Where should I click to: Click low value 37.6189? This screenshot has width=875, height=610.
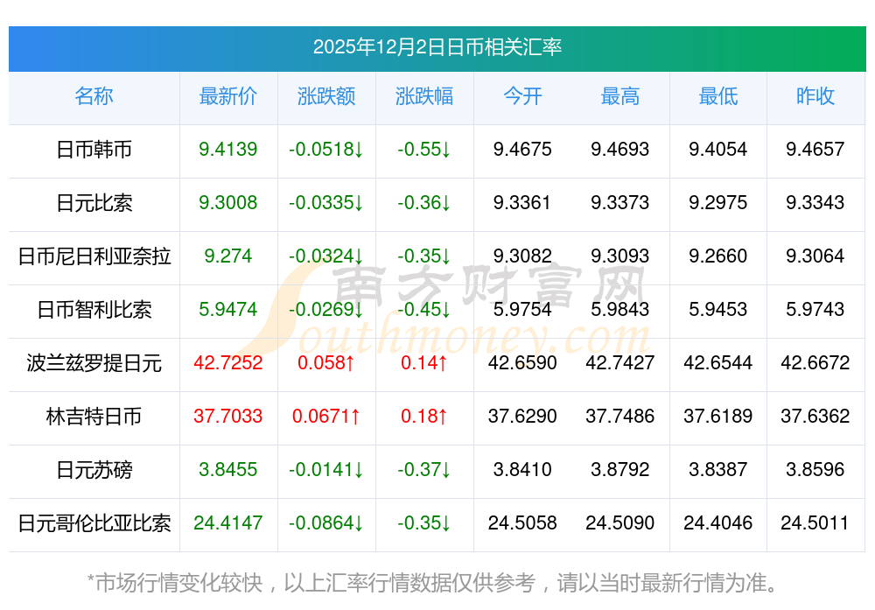pyautogui.click(x=718, y=416)
